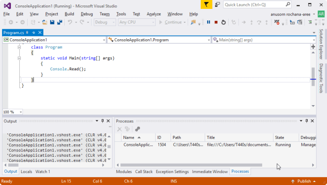Click the Publish button in status bar
The width and height of the screenshot is (327, 185).
pos(304,181)
